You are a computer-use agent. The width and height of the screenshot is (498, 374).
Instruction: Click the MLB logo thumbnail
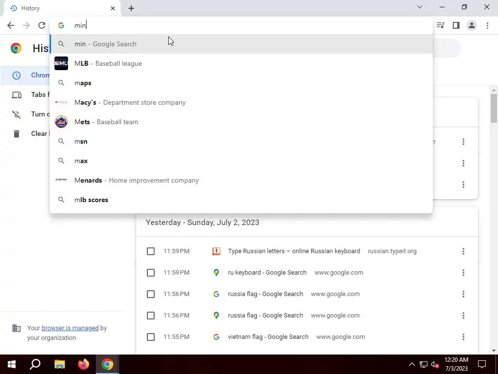point(61,63)
